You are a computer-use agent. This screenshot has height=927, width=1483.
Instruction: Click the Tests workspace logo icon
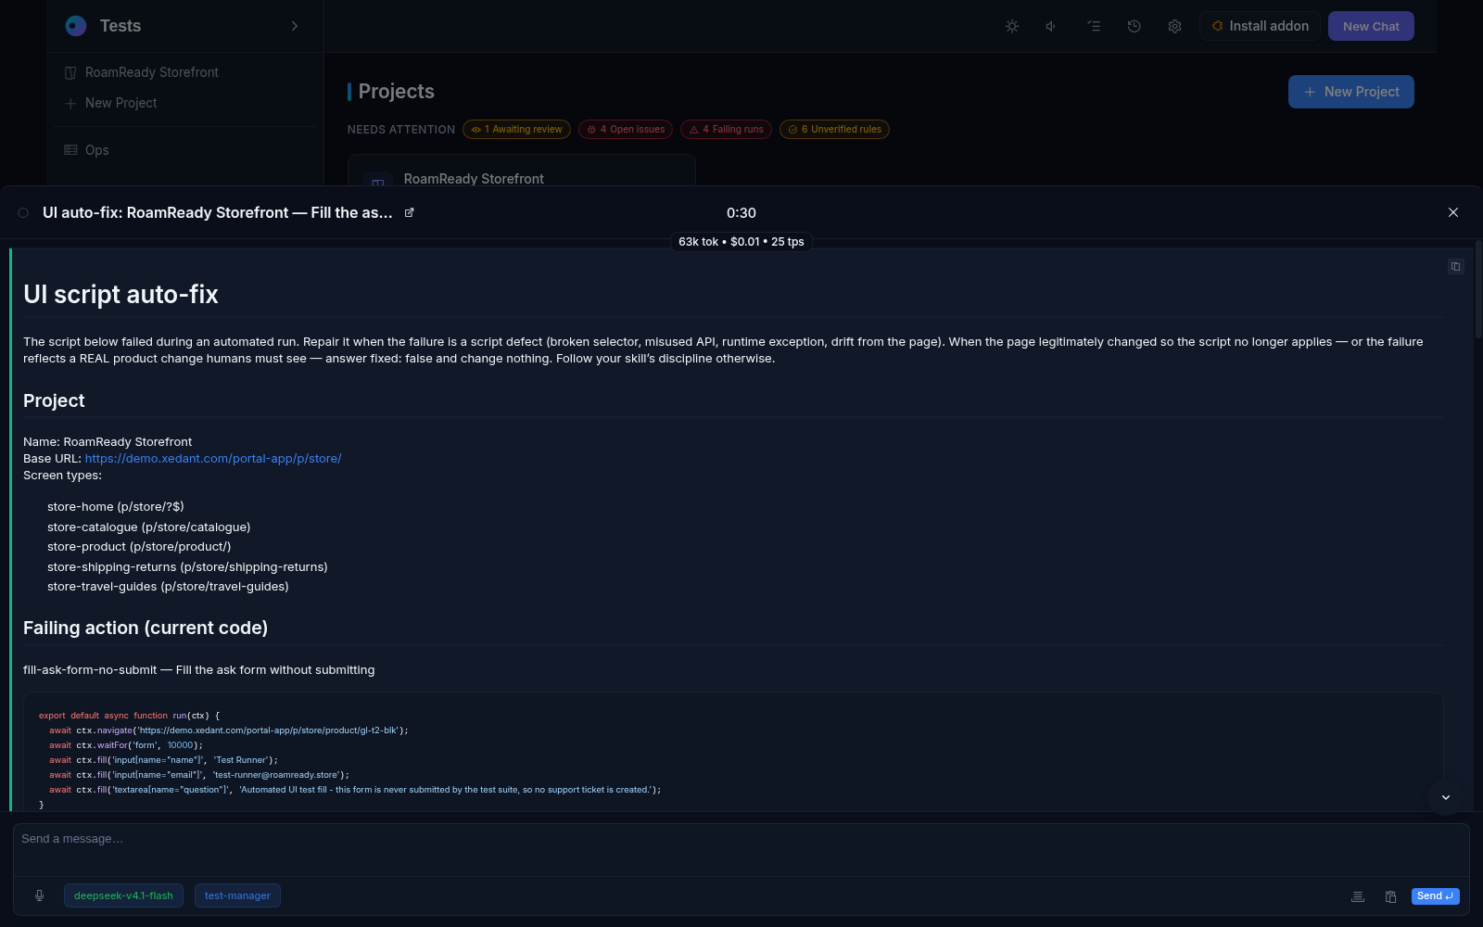point(76,26)
